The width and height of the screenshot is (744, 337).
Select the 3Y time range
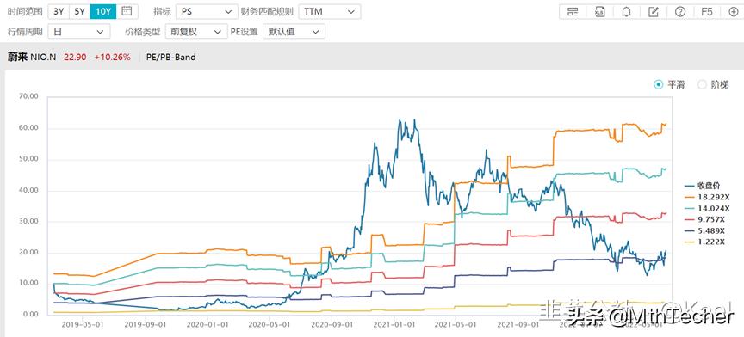point(59,11)
